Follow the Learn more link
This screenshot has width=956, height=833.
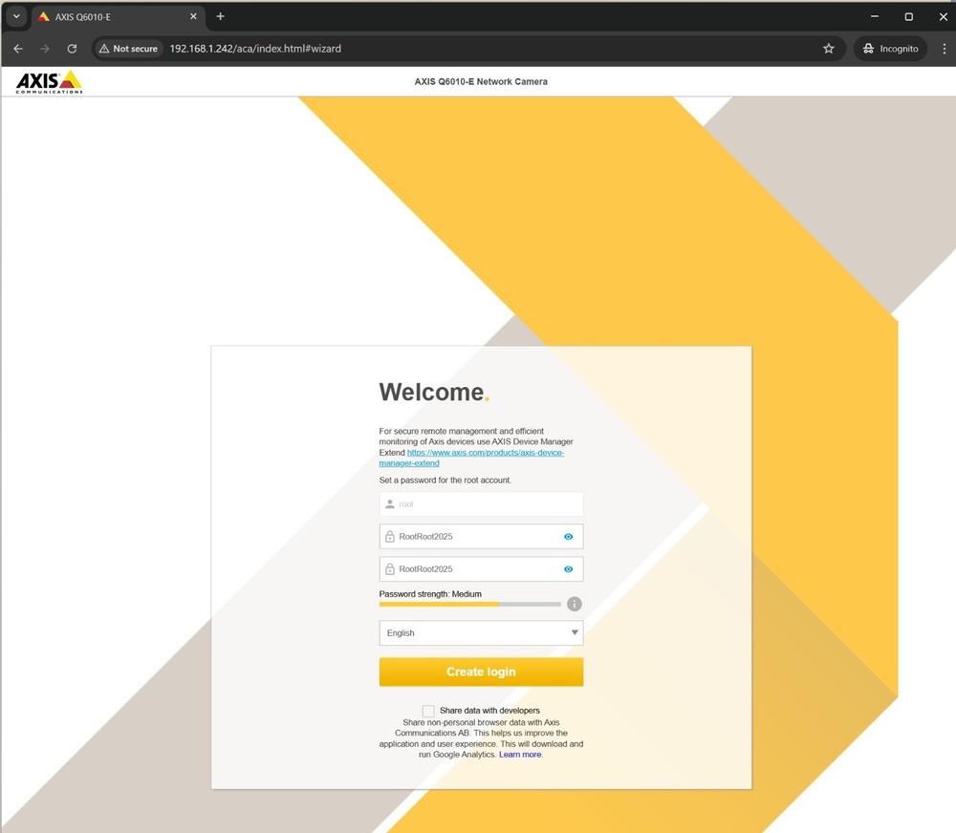[520, 755]
